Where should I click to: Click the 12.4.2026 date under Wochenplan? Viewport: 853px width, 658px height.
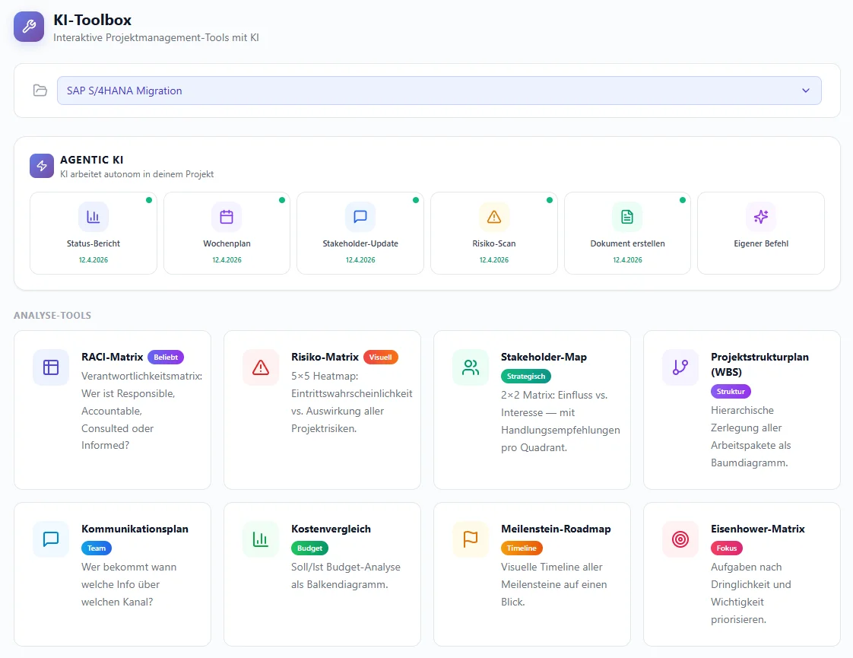(x=227, y=259)
